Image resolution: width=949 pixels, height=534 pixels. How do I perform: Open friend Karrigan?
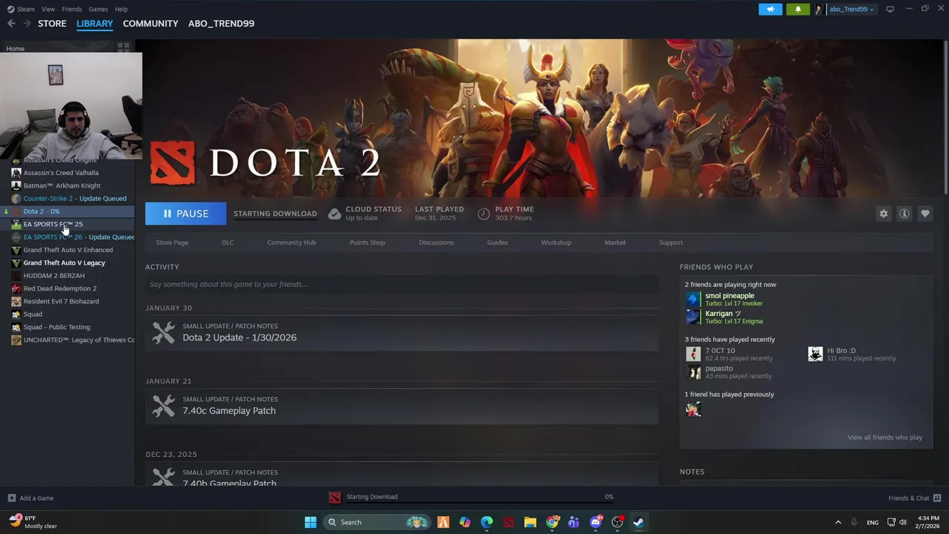tap(722, 314)
